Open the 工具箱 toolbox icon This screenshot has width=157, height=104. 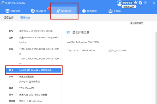coord(110,11)
